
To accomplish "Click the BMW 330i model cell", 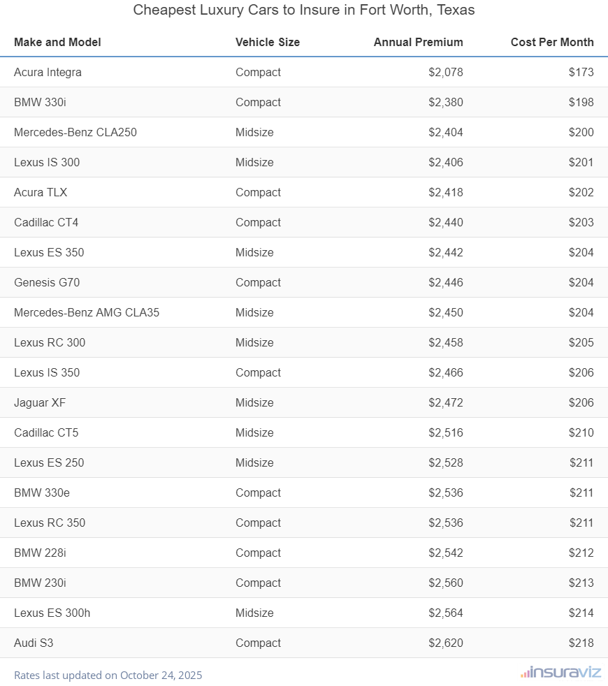I will click(40, 102).
